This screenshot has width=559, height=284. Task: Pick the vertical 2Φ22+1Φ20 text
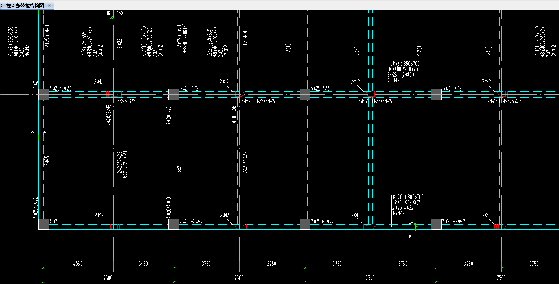click(x=245, y=36)
